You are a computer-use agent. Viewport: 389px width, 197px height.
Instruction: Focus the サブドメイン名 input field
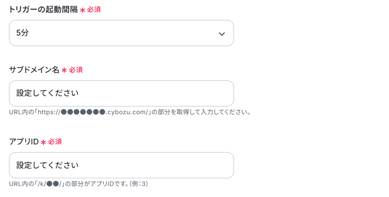point(121,93)
